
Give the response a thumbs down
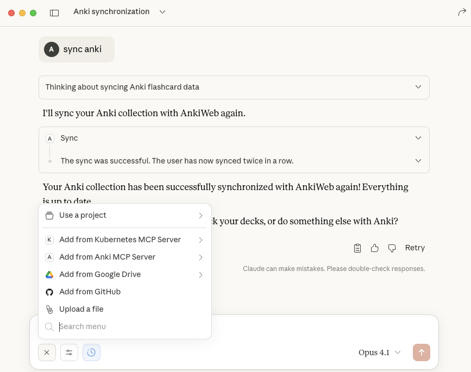(x=392, y=248)
